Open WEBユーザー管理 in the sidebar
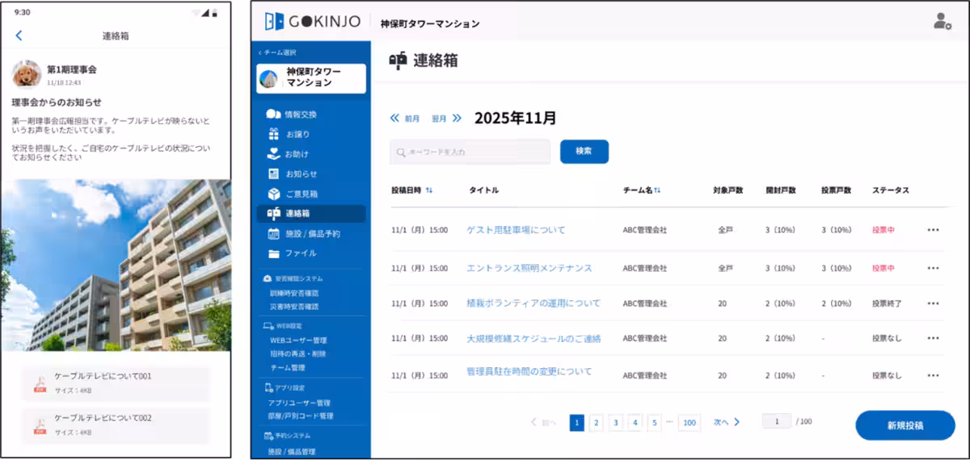The image size is (970, 460). (298, 341)
